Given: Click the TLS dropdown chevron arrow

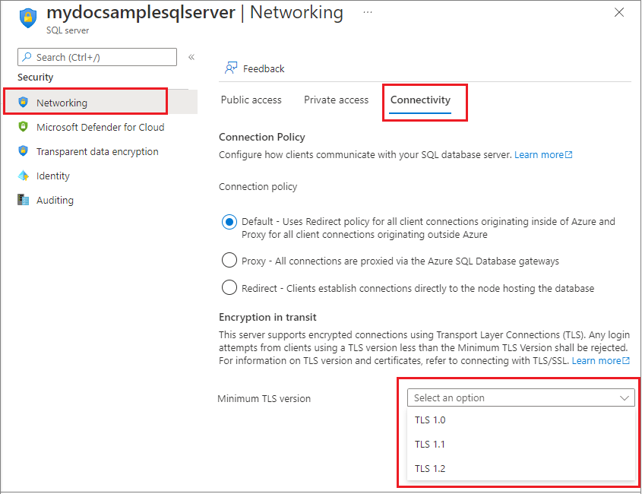Looking at the screenshot, I should pyautogui.click(x=625, y=398).
